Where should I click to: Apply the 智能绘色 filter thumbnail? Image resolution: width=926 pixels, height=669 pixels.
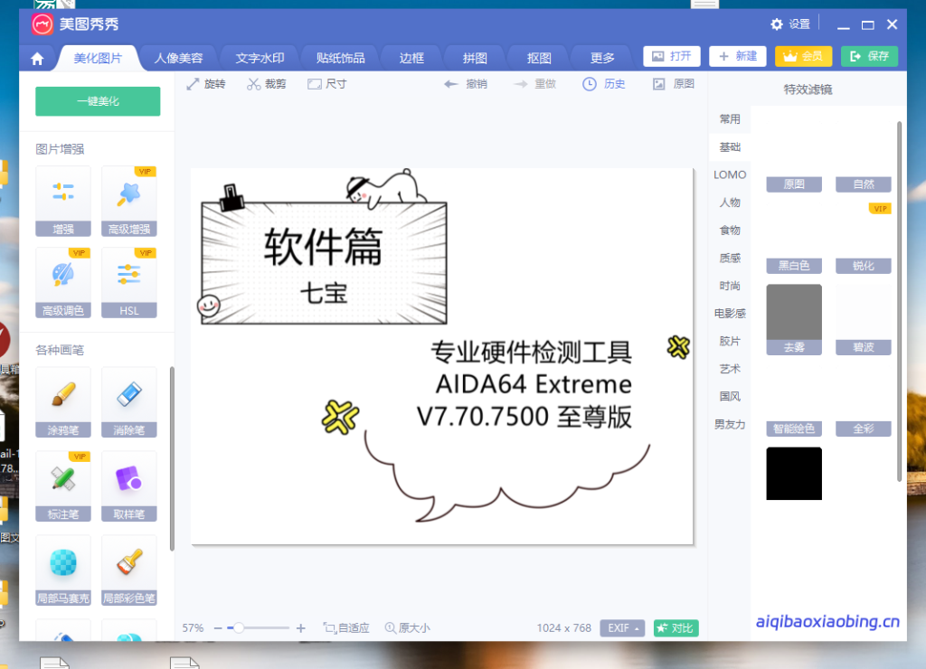tap(794, 400)
